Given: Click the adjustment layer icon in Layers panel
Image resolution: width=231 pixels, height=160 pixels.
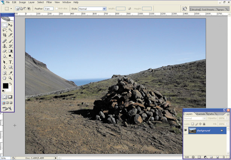Looking at the screenshot, I should click(x=205, y=157).
